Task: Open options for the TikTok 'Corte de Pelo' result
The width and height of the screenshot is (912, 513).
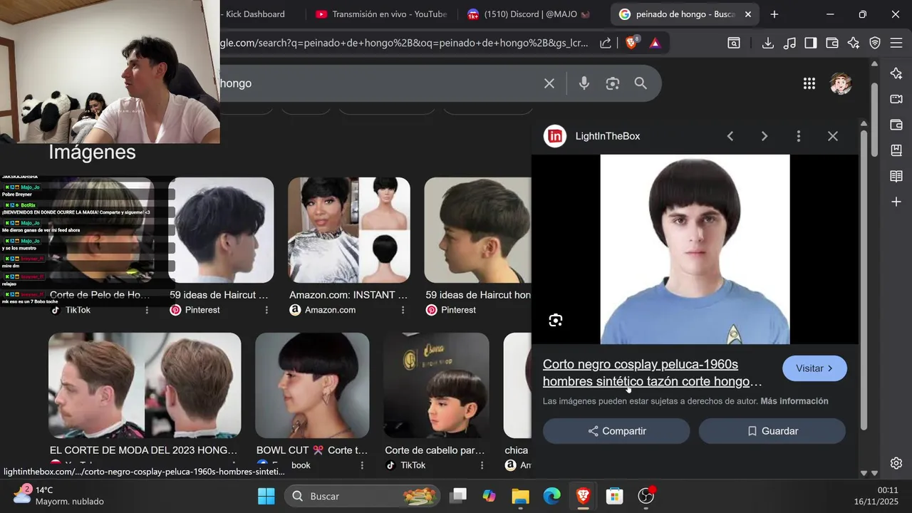Action: 147,310
